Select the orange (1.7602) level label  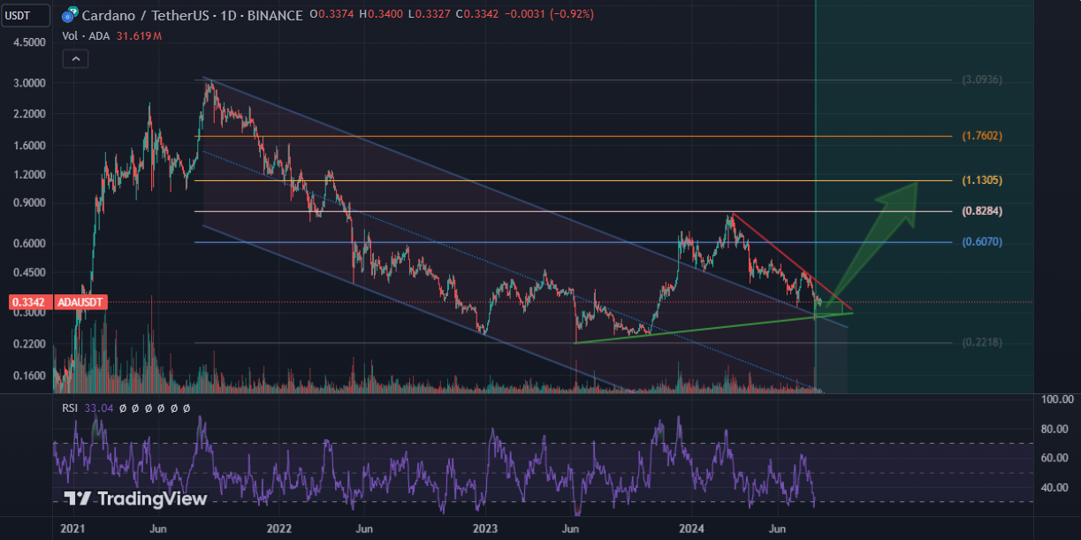[982, 136]
